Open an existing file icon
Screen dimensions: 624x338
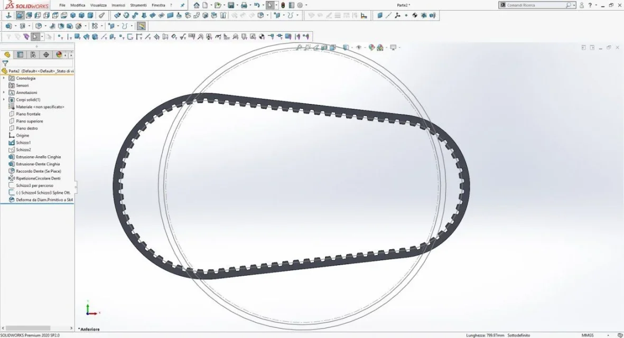[217, 5]
